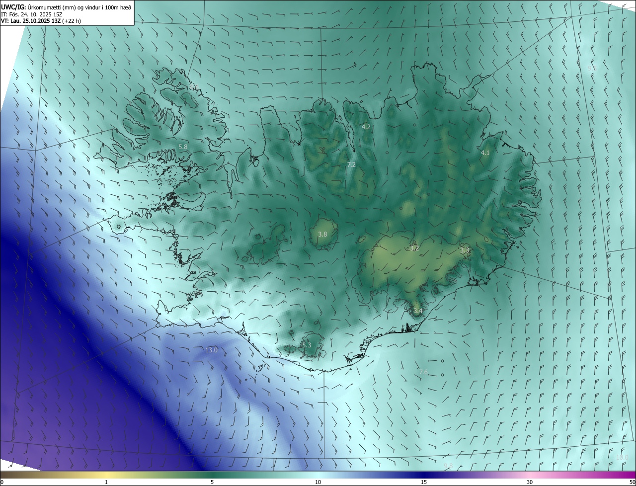Click the 5.3 value label on the map
Image resolution: width=636 pixels, height=486 pixels.
pyautogui.click(x=306, y=345)
